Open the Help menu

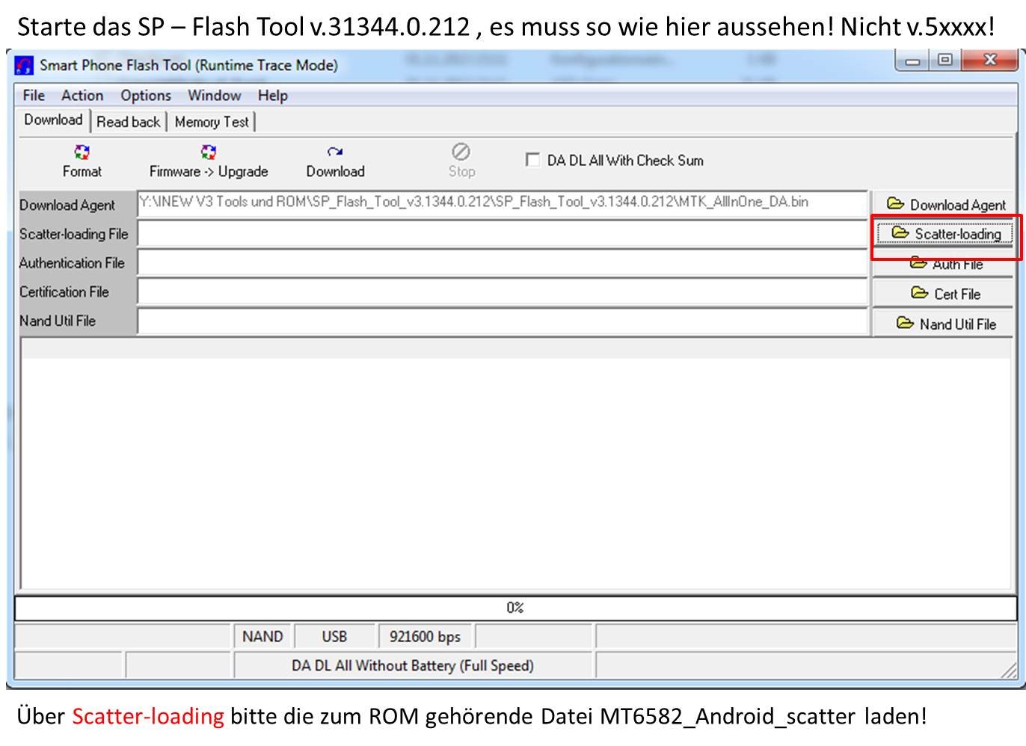(x=273, y=96)
